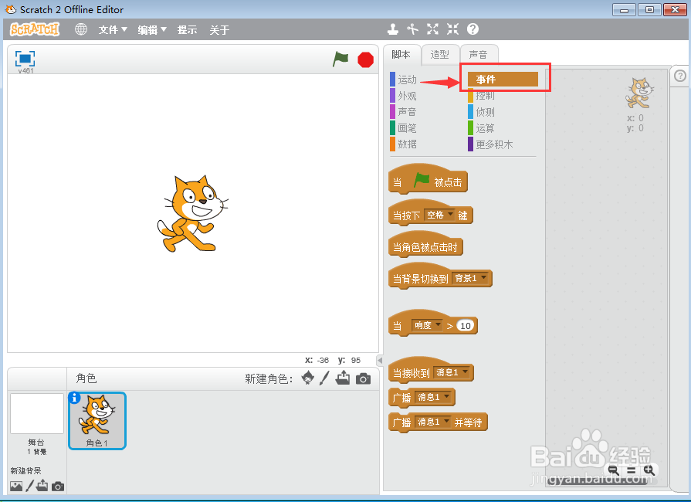Viewport: 691px width, 502px height.
Task: Open 消息1 dropdown in 当接收到 block
Action: coord(452,372)
